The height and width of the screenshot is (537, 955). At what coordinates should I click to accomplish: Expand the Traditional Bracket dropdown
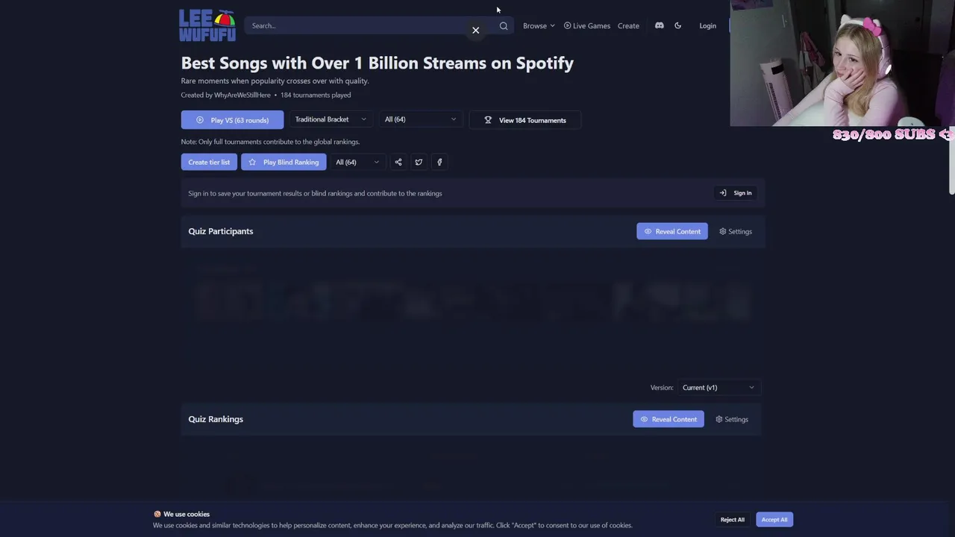click(330, 119)
